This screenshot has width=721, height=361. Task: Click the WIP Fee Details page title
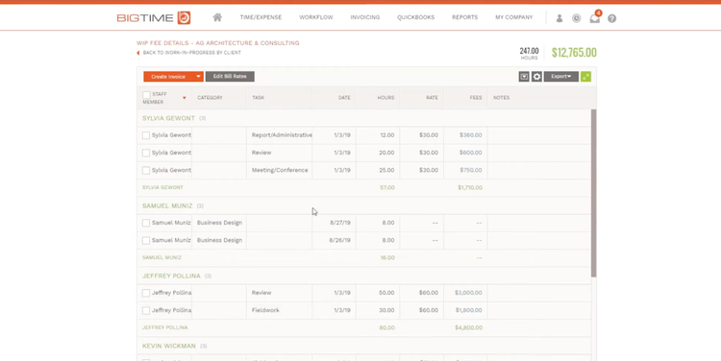[x=217, y=43]
